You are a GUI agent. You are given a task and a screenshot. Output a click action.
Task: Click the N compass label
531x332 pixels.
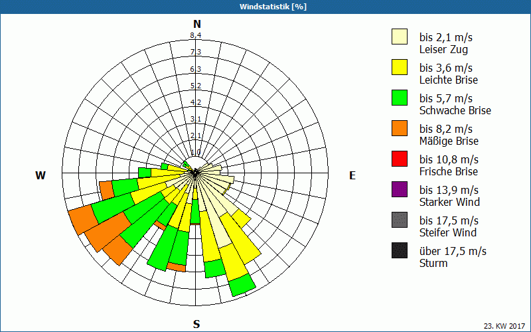click(x=196, y=24)
